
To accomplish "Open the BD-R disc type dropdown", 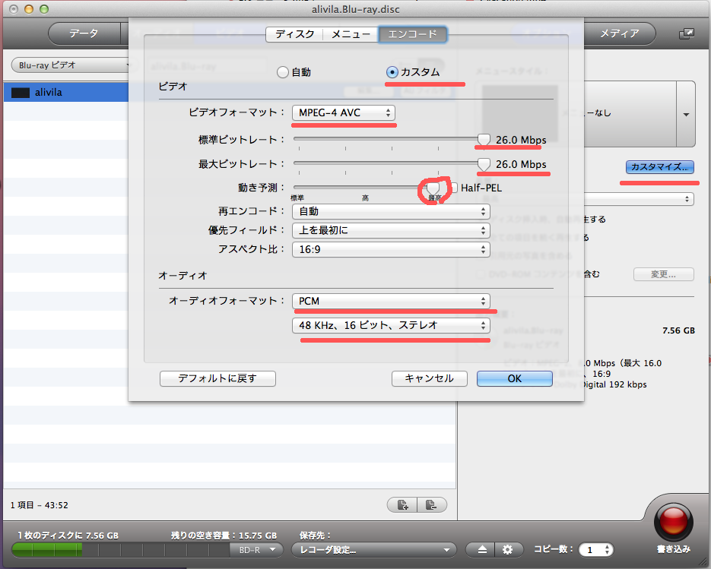I will tap(258, 550).
